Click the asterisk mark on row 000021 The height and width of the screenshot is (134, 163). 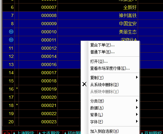coord(17,105)
